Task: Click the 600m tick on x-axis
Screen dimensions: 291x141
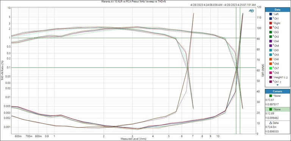Action: (18, 136)
